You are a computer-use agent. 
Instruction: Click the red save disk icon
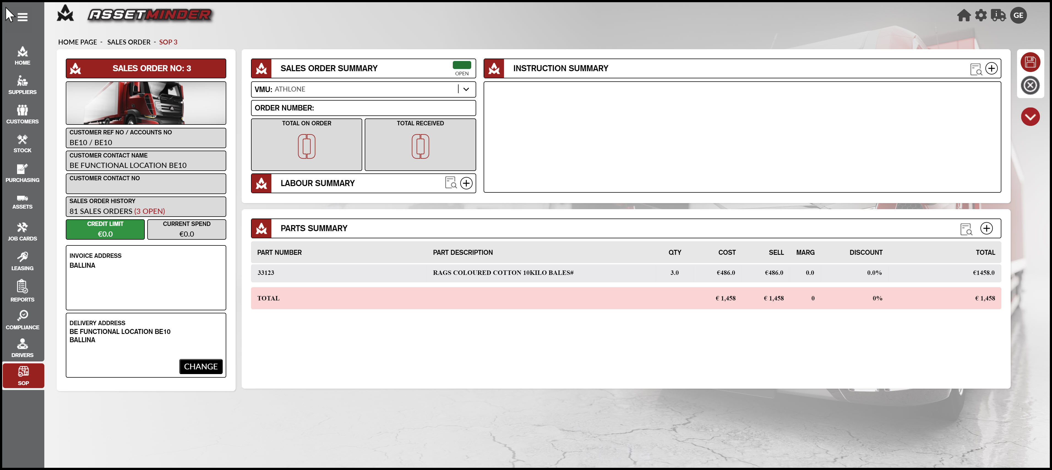[1030, 62]
